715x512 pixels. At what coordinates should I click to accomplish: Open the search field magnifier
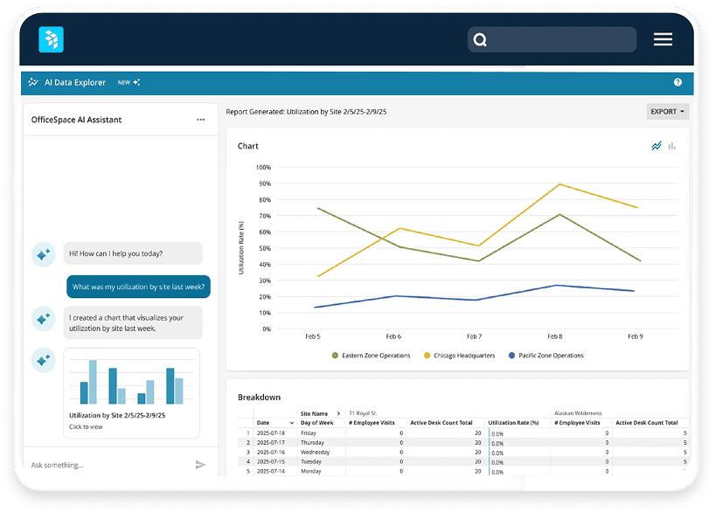click(x=480, y=39)
